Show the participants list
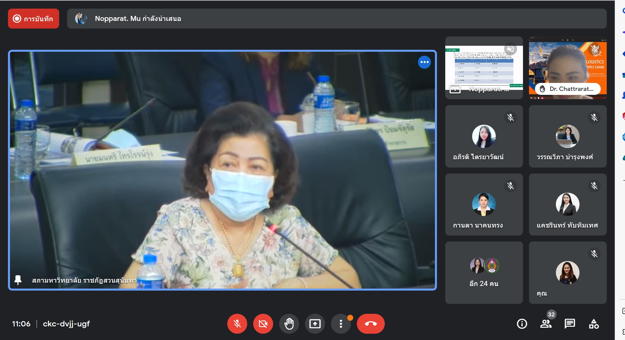This screenshot has height=340, width=625. pyautogui.click(x=546, y=324)
